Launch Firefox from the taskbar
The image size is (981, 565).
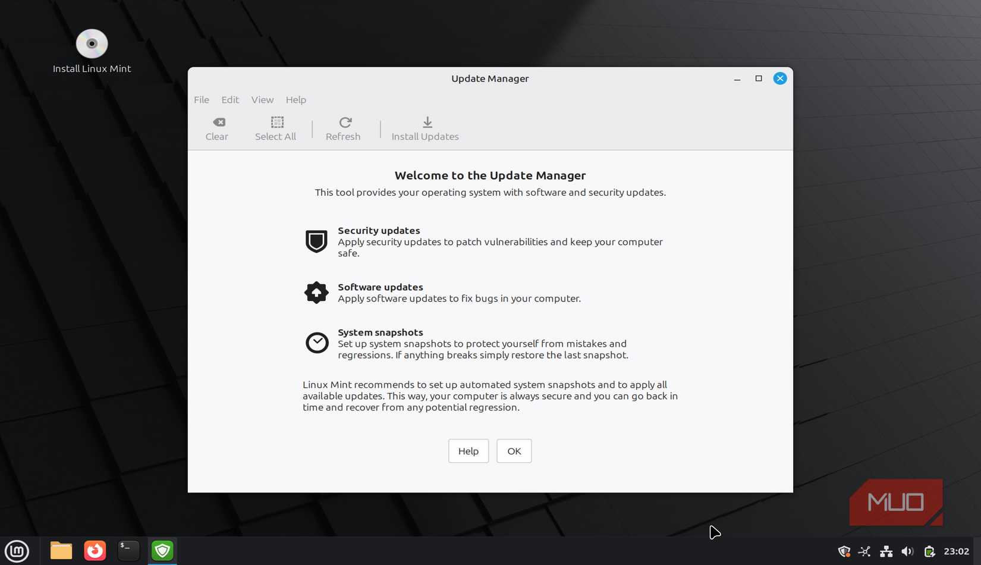coord(95,550)
